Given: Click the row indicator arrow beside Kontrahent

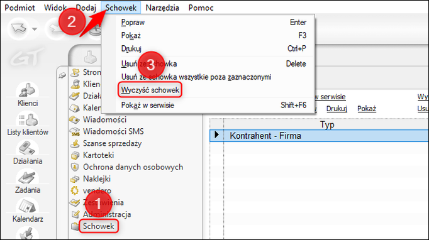Looking at the screenshot, I should point(216,134).
